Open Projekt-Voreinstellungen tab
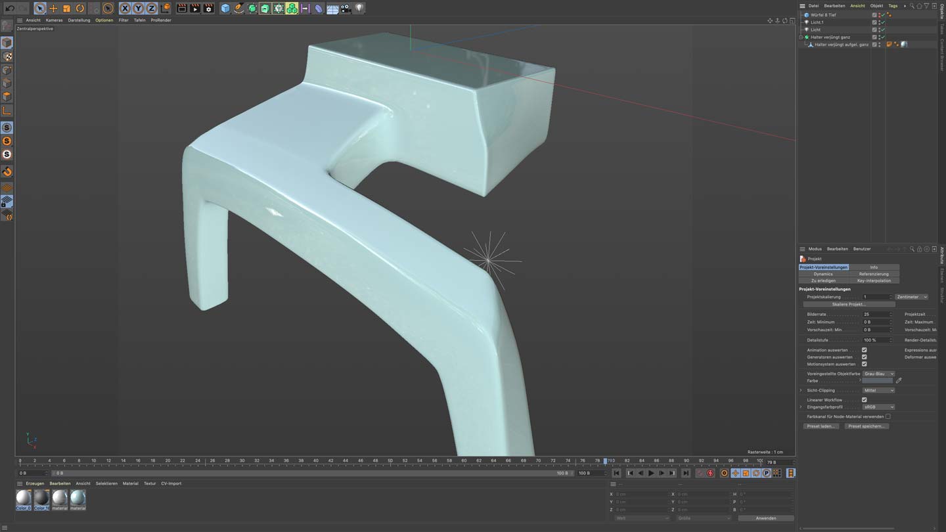946x532 pixels. 824,267
